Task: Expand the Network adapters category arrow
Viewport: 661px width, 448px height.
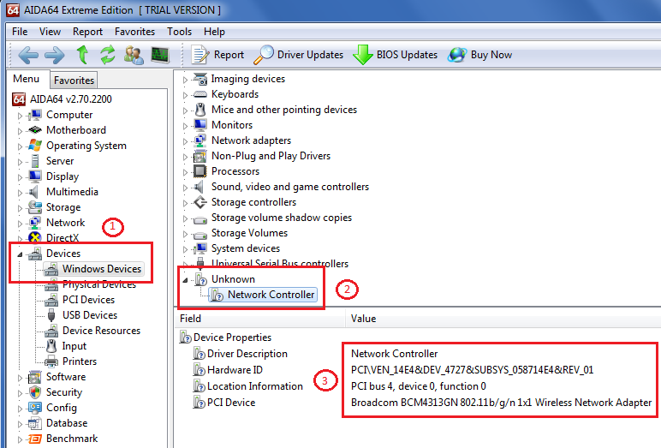Action: click(185, 140)
